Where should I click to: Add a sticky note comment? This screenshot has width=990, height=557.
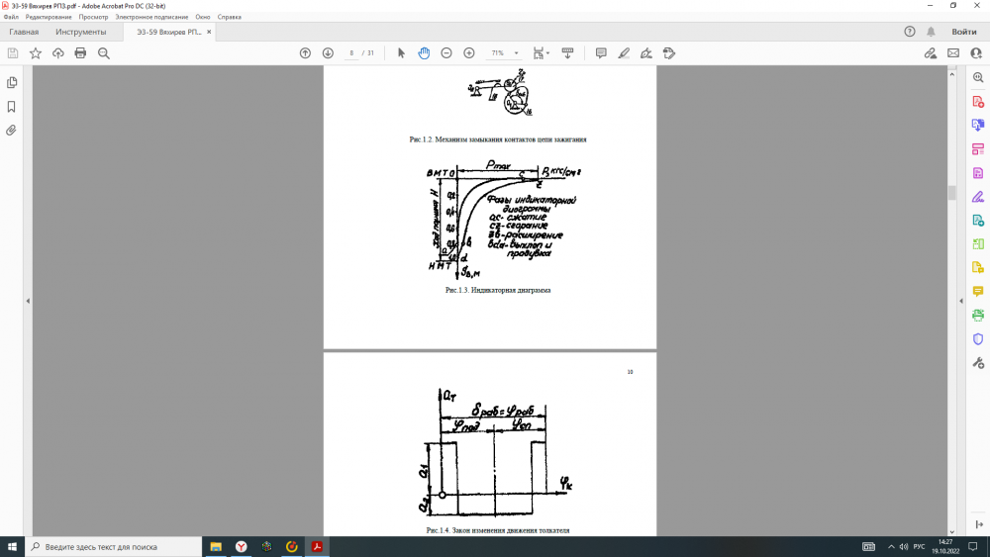(x=601, y=53)
